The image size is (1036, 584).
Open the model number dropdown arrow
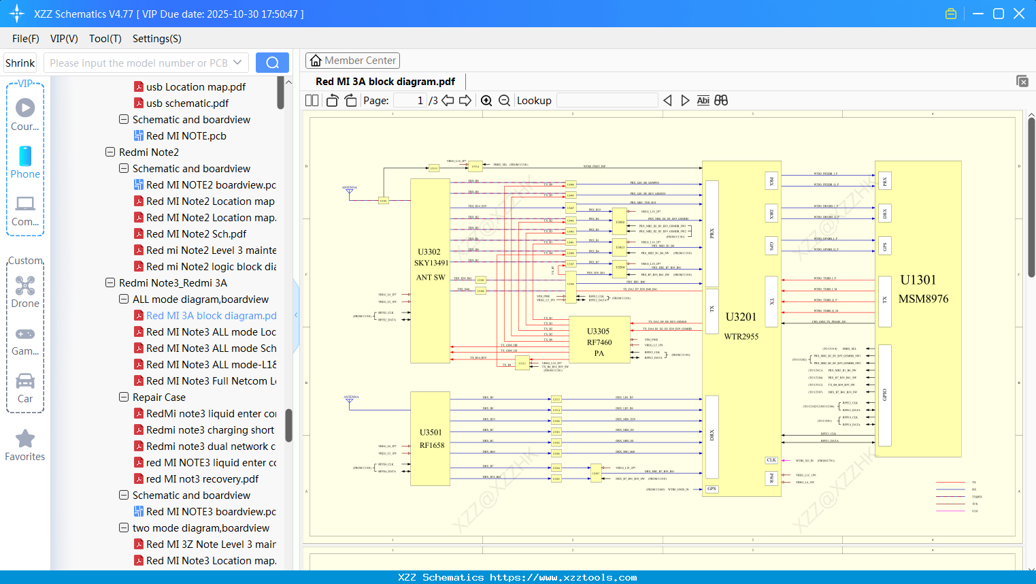click(x=239, y=62)
